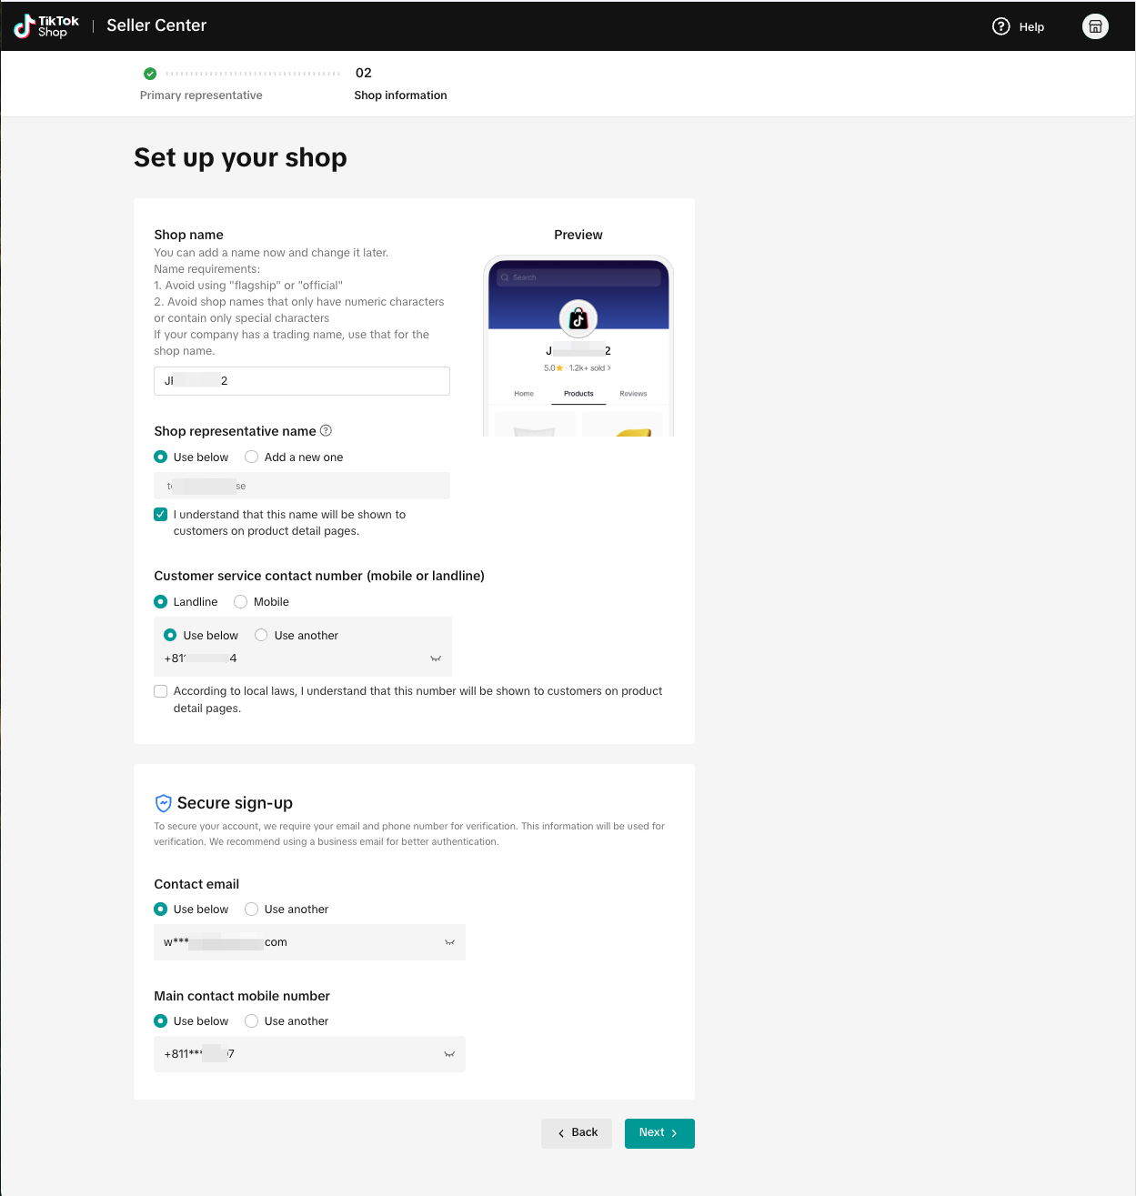The width and height of the screenshot is (1136, 1196).
Task: Click the info icon beside Shop representative name
Action: [327, 431]
